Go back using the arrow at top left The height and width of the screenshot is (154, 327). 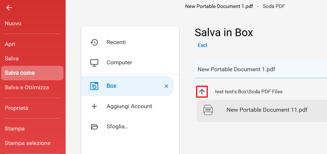click(9, 8)
